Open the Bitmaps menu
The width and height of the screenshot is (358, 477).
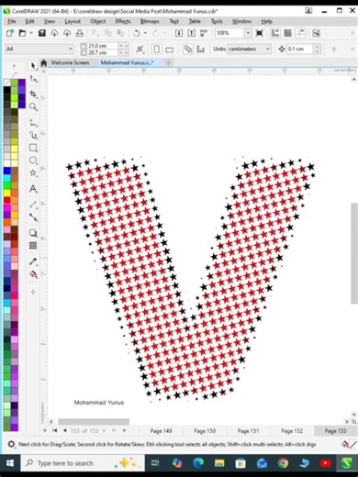coord(150,21)
